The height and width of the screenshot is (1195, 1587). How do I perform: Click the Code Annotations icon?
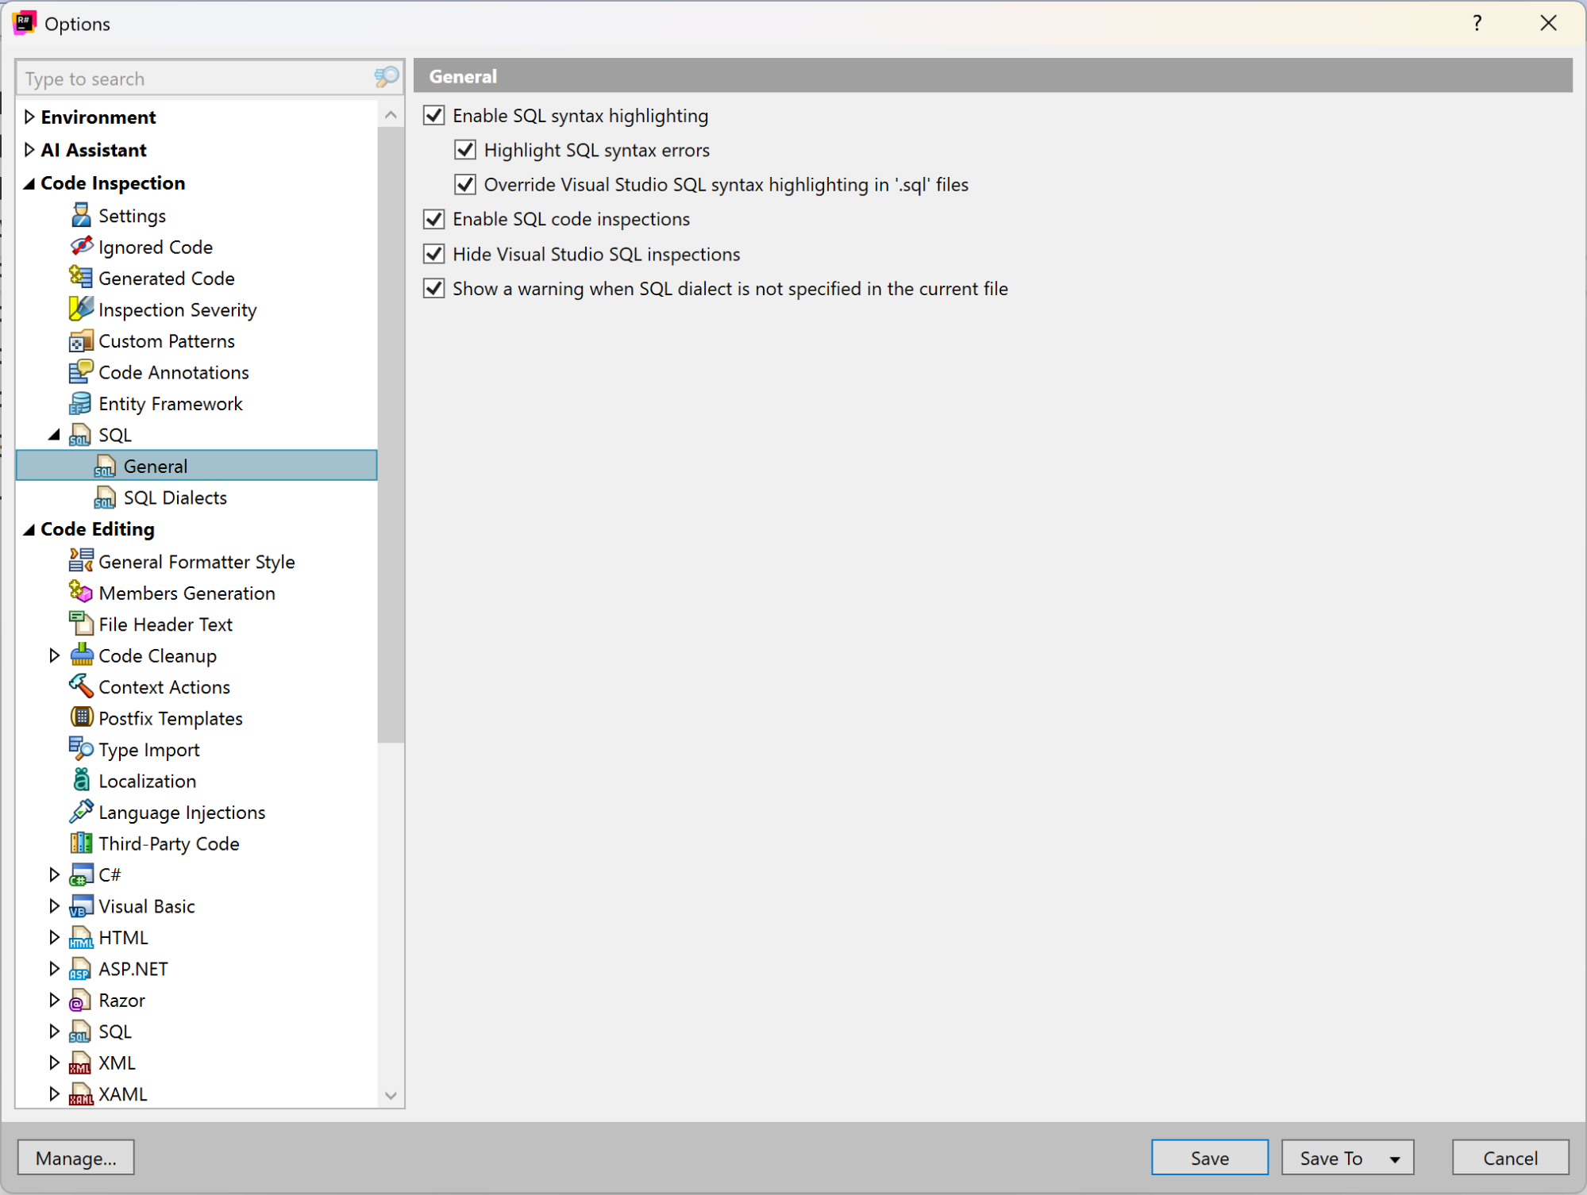(x=81, y=372)
